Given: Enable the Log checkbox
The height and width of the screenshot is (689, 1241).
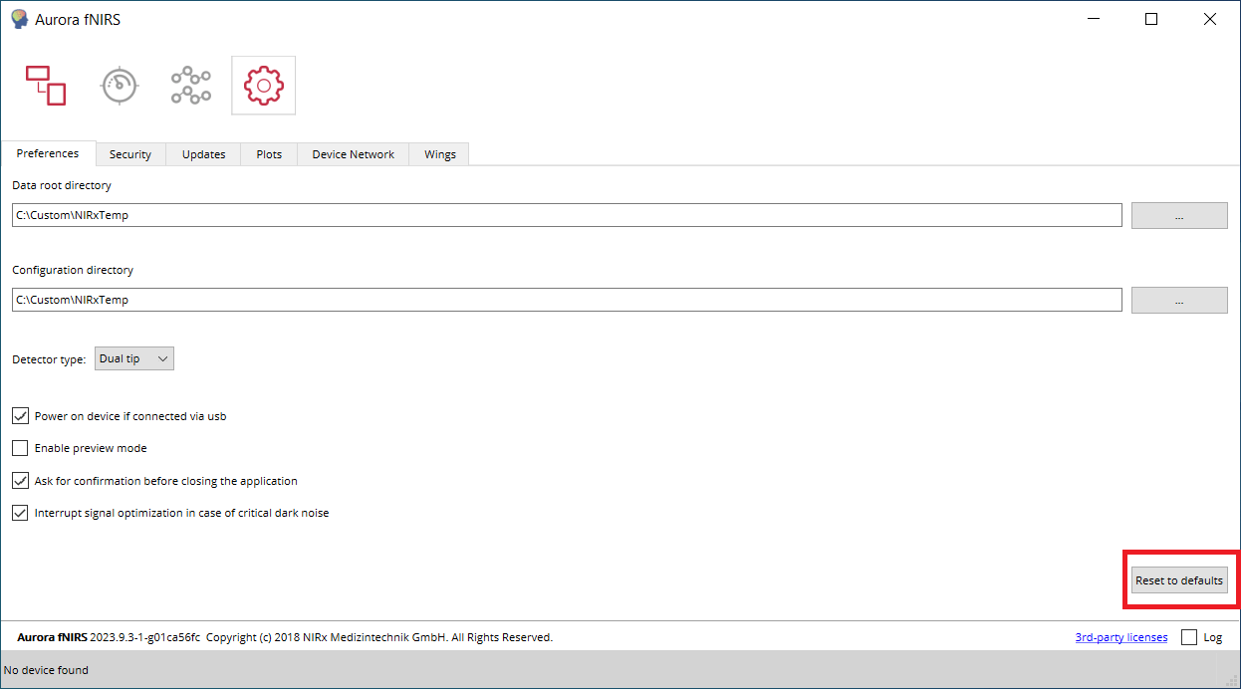Looking at the screenshot, I should pos(1189,637).
